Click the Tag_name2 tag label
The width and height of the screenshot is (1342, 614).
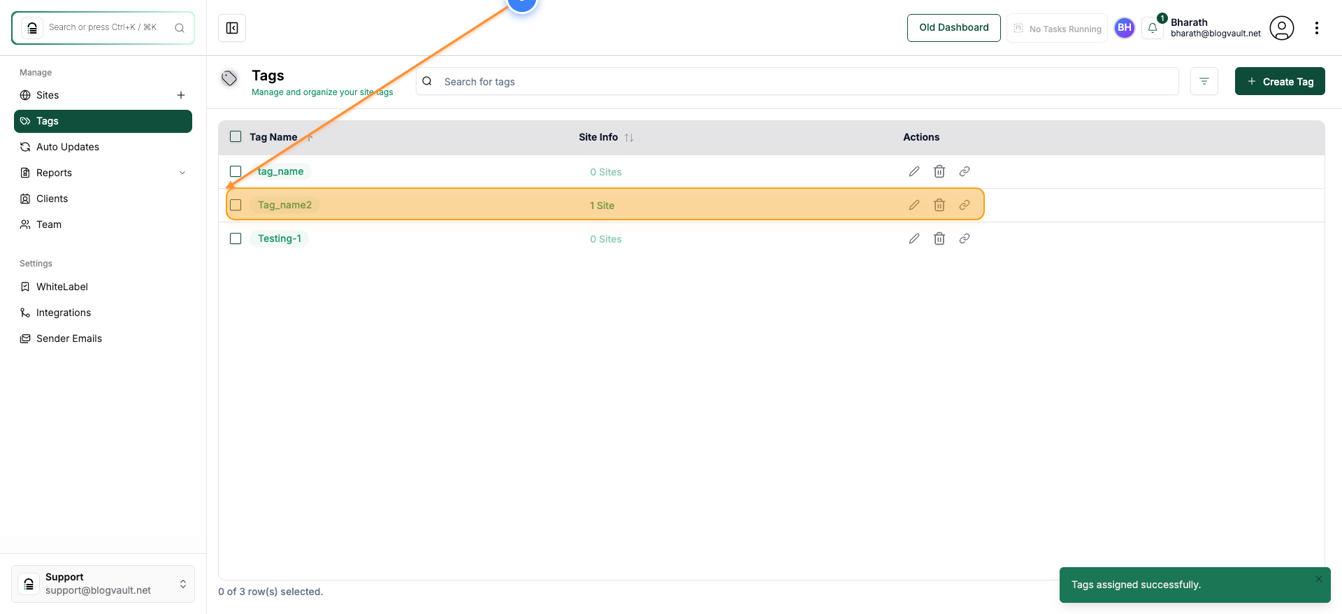284,205
